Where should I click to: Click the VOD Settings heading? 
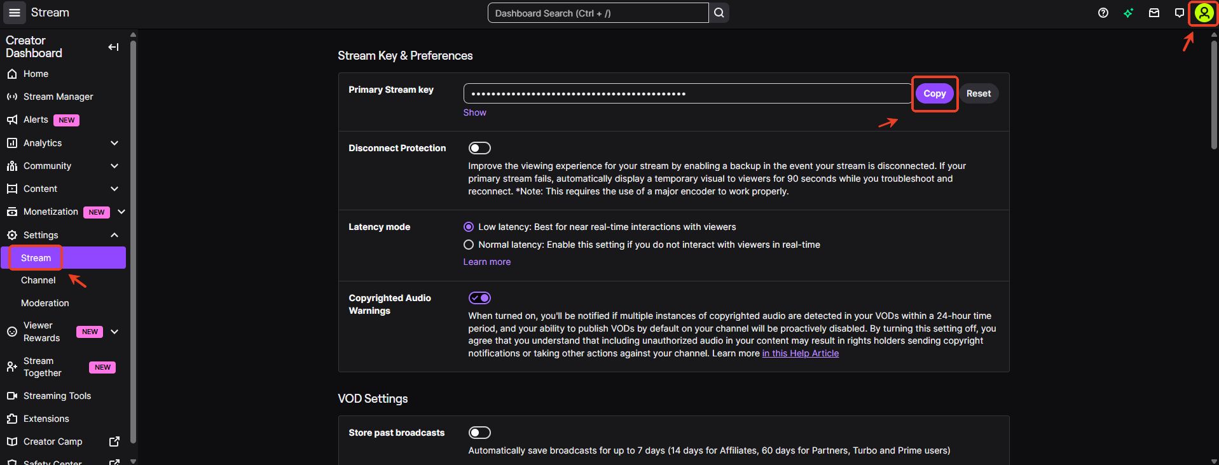(373, 399)
